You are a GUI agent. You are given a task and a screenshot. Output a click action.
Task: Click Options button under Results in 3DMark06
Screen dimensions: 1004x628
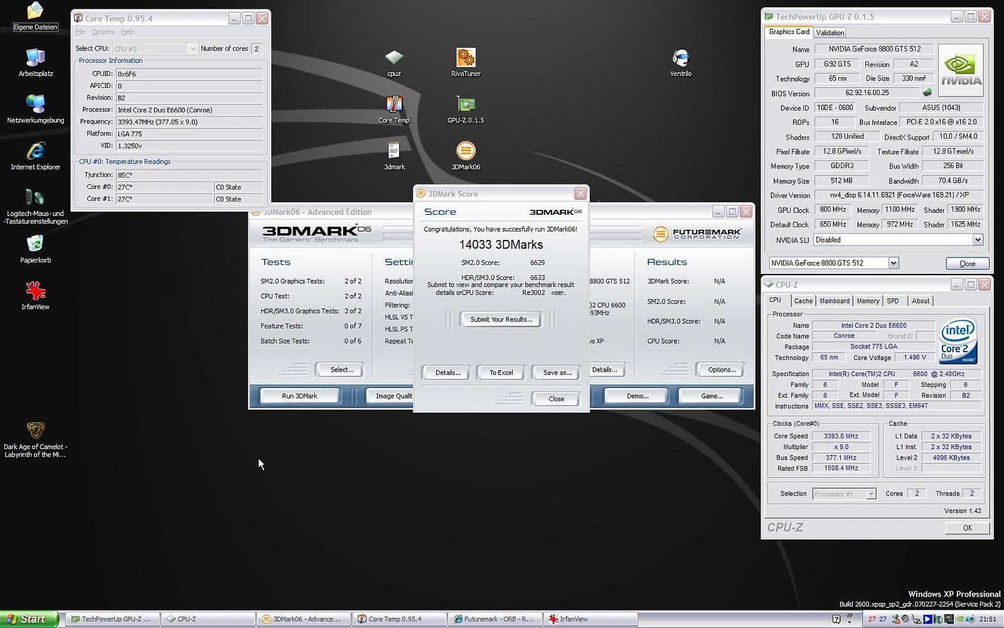point(722,370)
